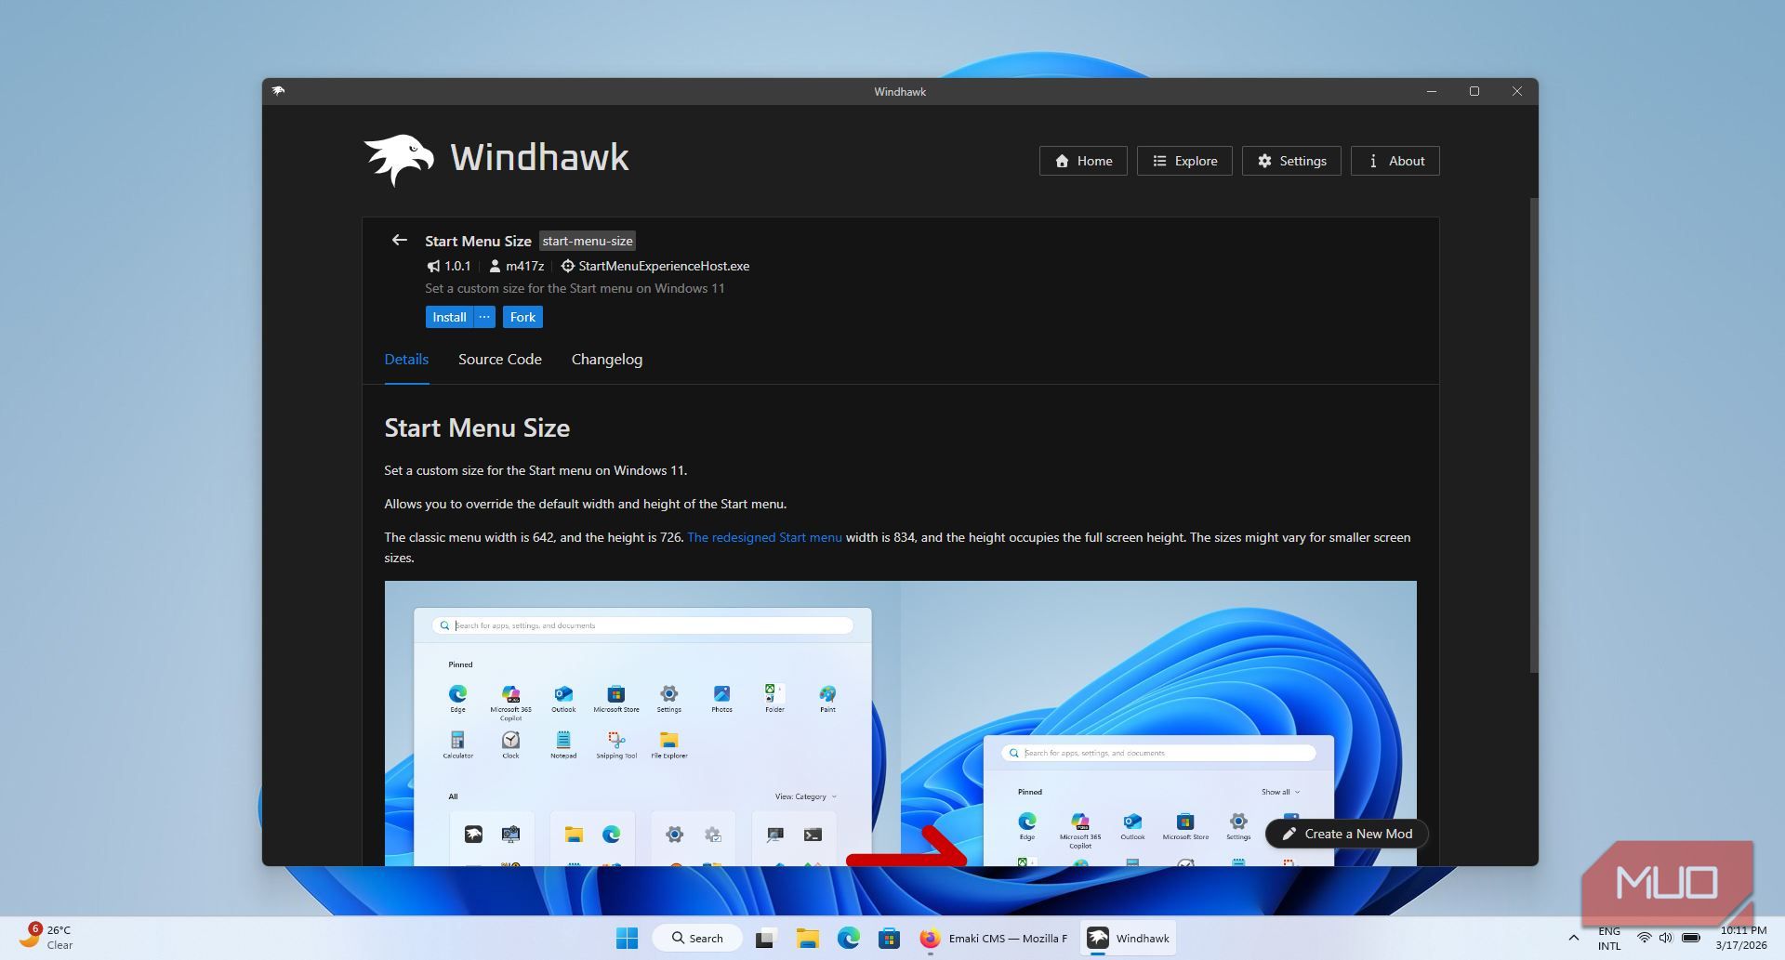Launch Microsoft Edge from the taskbar
This screenshot has height=960, width=1785.
tap(848, 938)
